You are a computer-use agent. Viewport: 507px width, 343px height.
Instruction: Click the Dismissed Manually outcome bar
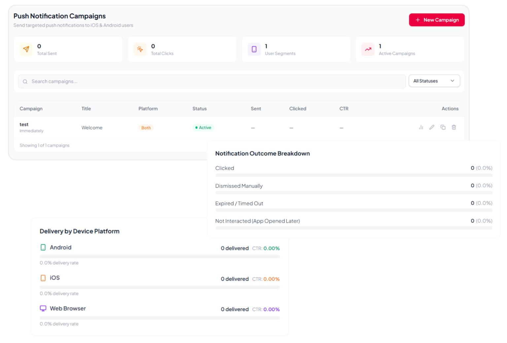[354, 193]
